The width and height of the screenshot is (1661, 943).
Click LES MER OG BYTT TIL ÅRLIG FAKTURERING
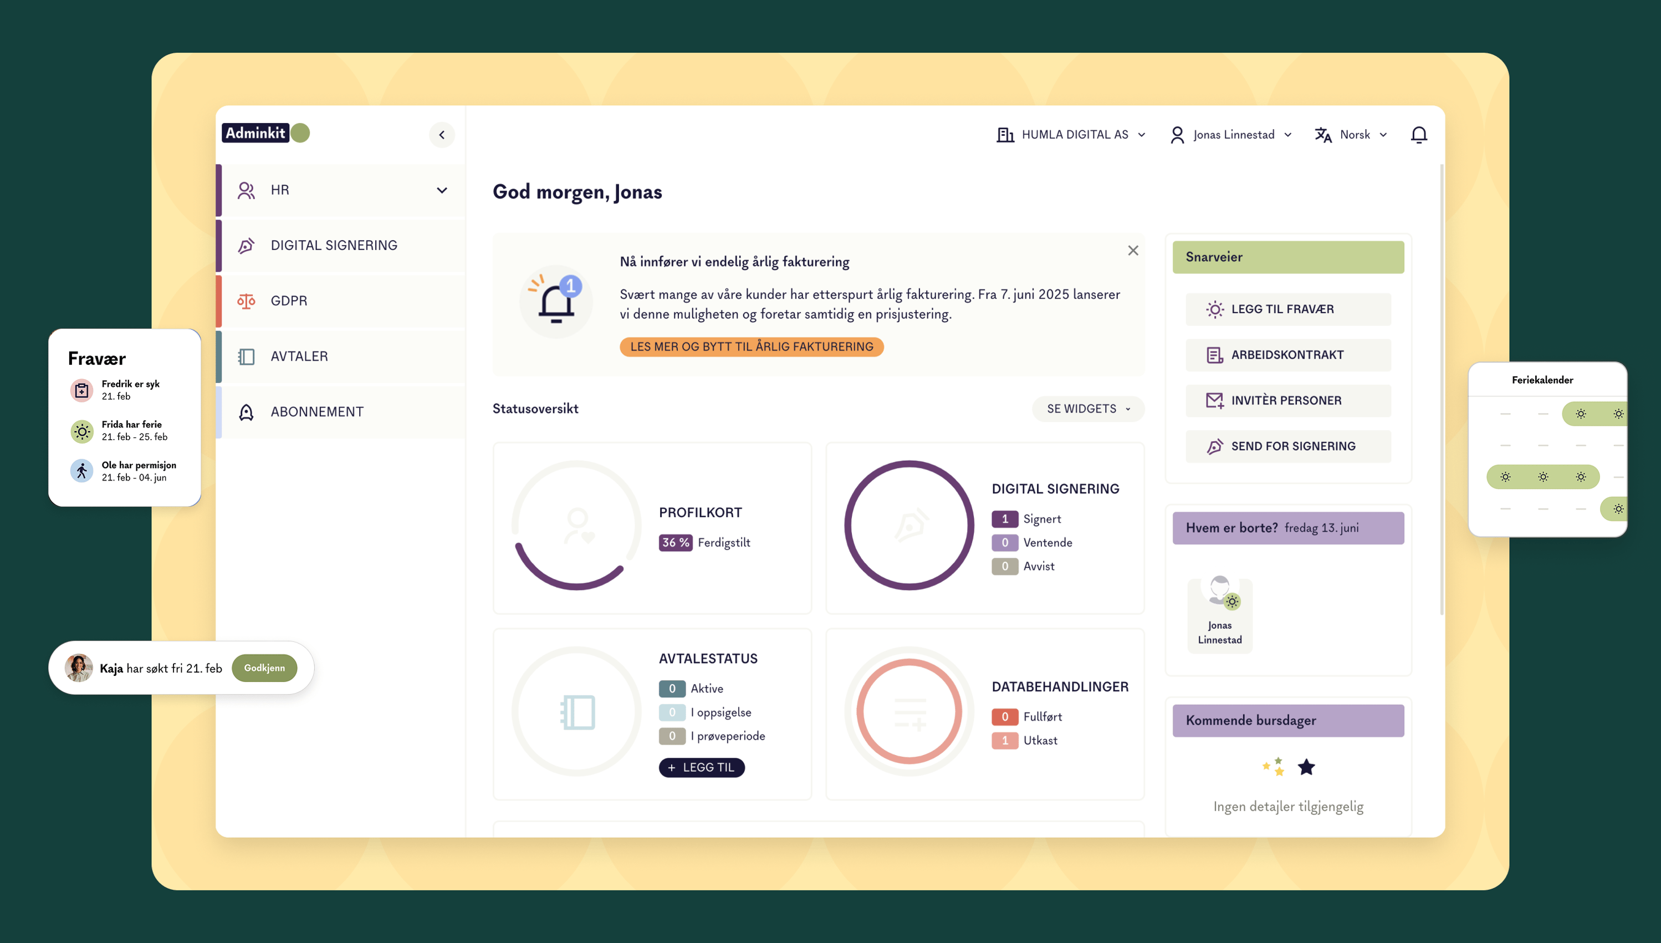pyautogui.click(x=751, y=346)
